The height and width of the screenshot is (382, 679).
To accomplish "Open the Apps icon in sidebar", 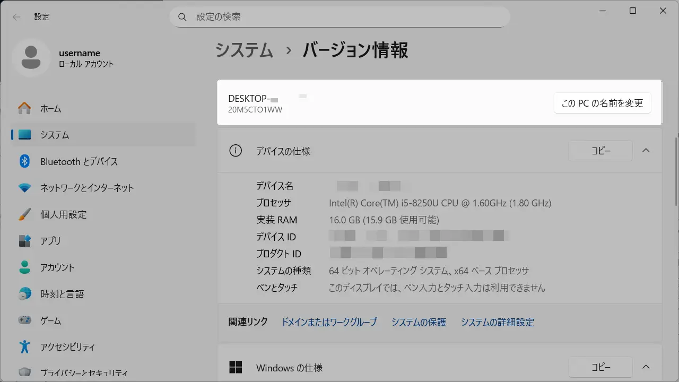I will click(x=24, y=241).
